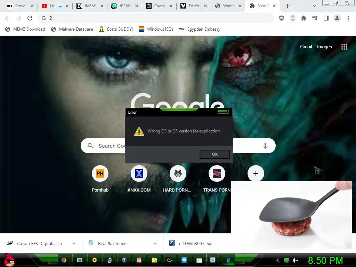The height and width of the screenshot is (267, 356).
Task: Open Bonzi BUDDY! bookmark
Action: pyautogui.click(x=116, y=29)
